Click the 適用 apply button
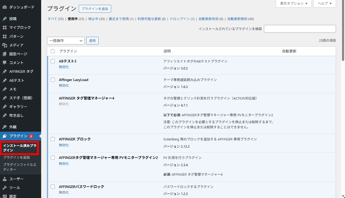This screenshot has height=198, width=345. click(x=92, y=41)
